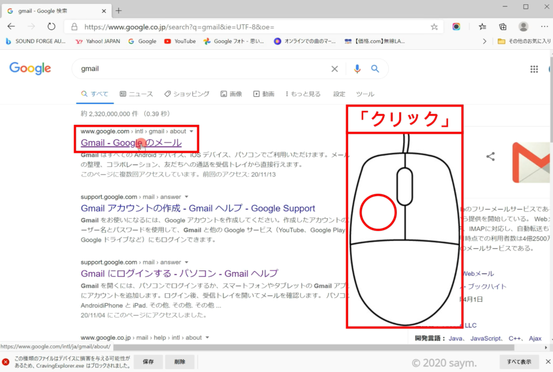Click the share icon in knowledge panel
Image resolution: width=553 pixels, height=372 pixels.
tap(490, 157)
